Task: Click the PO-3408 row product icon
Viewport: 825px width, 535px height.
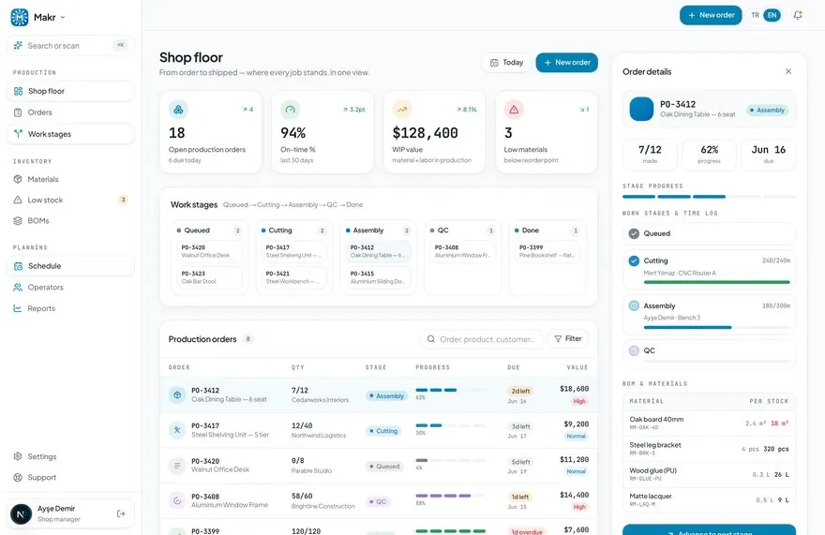Action: coord(177,501)
